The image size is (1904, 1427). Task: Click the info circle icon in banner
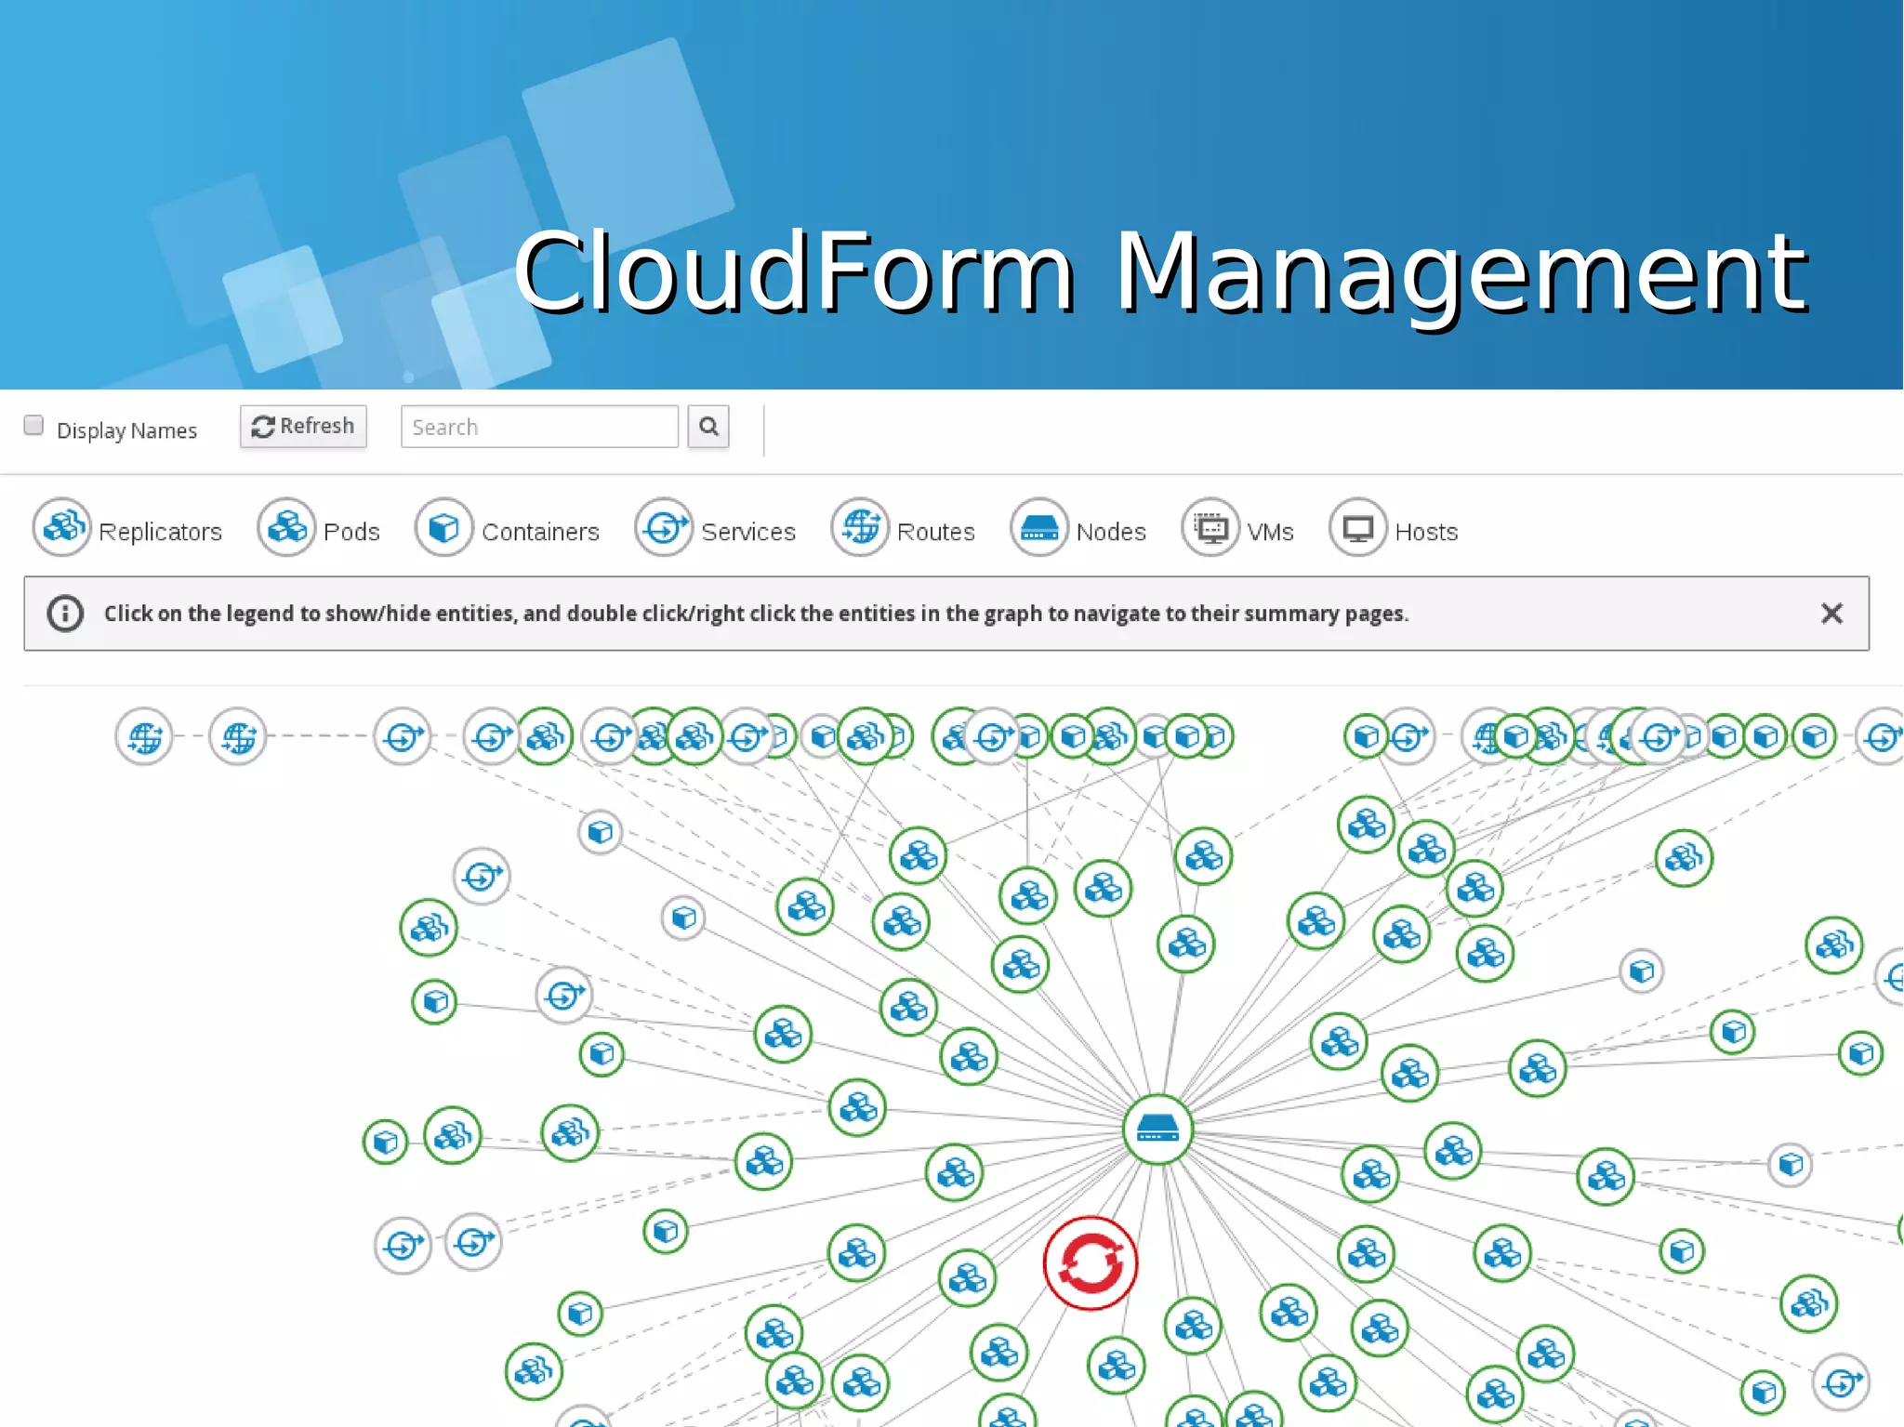point(65,614)
